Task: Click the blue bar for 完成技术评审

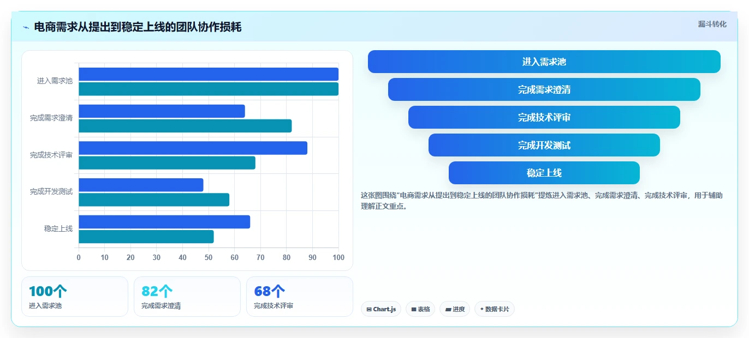Action: pos(193,148)
